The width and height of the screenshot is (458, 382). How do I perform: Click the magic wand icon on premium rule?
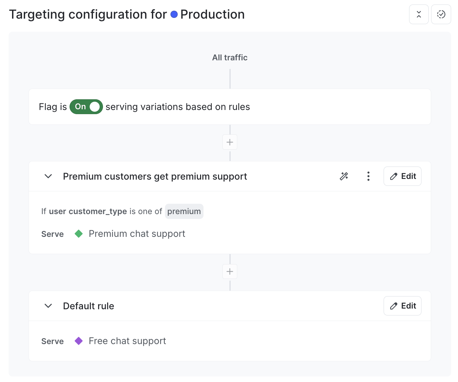[344, 176]
